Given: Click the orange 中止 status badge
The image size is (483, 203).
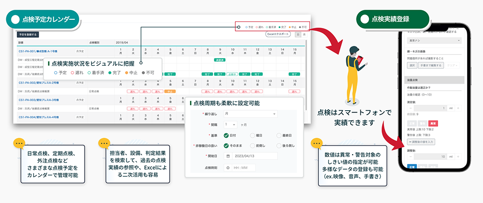Looking at the screenshot, I should (169, 91).
